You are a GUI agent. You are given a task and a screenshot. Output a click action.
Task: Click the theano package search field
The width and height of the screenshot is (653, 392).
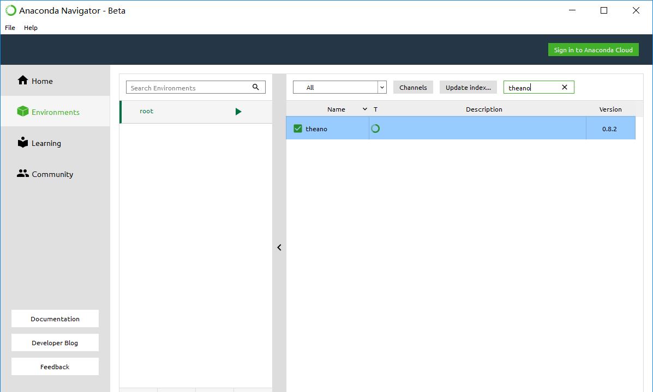point(538,87)
